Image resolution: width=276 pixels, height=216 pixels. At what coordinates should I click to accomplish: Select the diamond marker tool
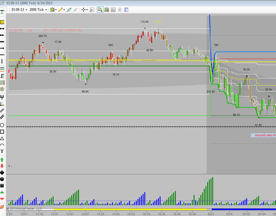click(x=2, y=172)
